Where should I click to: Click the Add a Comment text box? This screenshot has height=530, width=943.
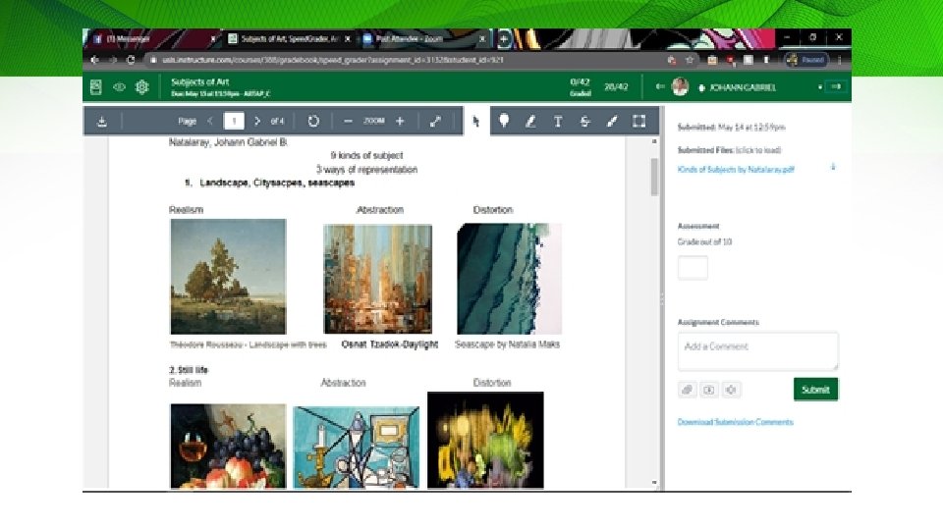pyautogui.click(x=757, y=351)
